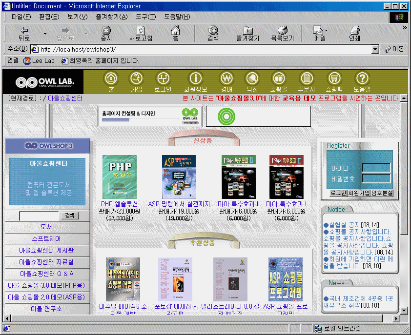Click the 아이디 input field in the Register box
This screenshot has width=411, height=335.
click(376, 168)
